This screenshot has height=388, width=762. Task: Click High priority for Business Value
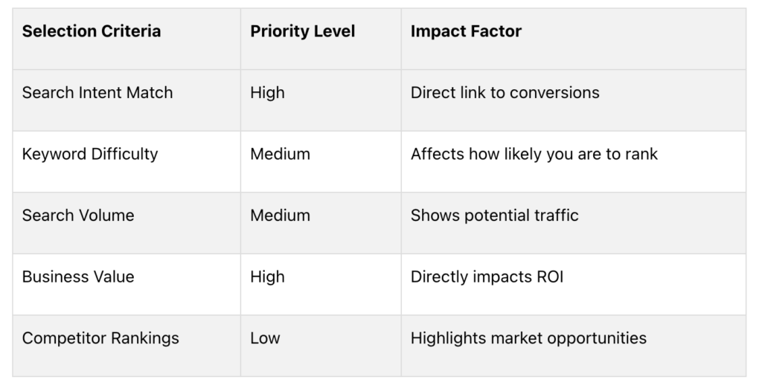point(267,277)
